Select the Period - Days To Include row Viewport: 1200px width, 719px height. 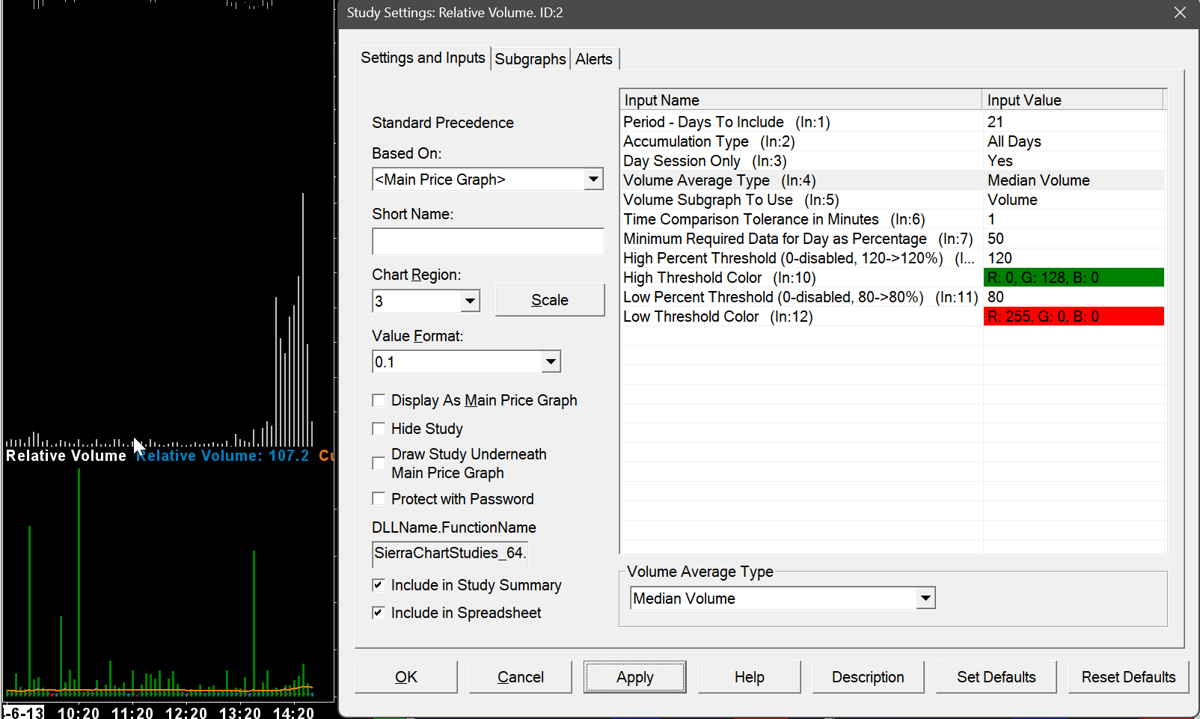coord(800,122)
